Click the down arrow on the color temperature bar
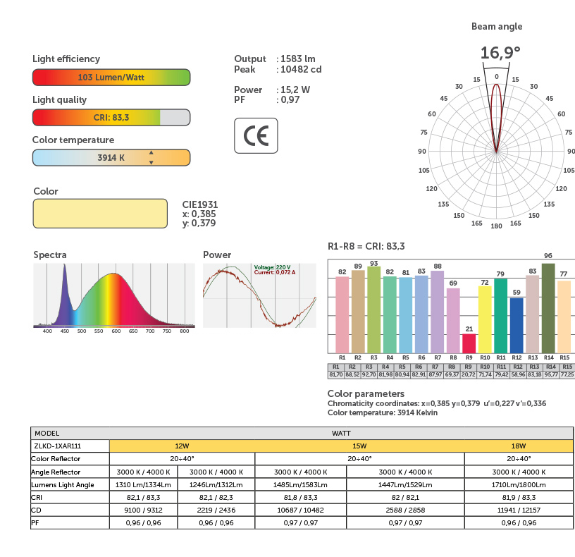 coord(151,162)
